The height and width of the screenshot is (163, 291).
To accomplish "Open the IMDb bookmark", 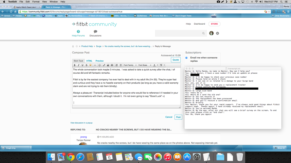I will coord(120,16).
